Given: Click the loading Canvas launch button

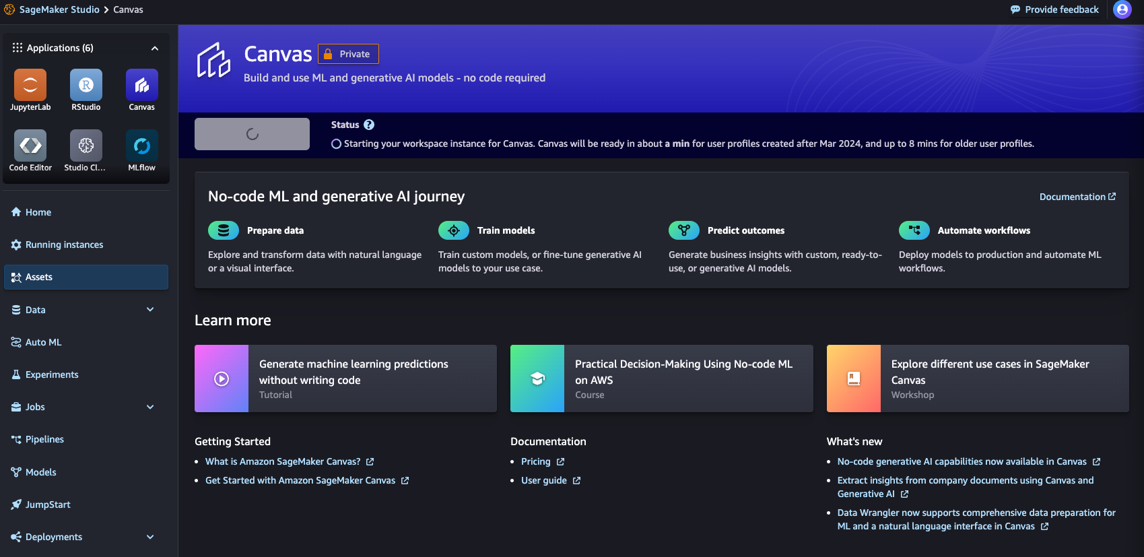Looking at the screenshot, I should (x=252, y=134).
